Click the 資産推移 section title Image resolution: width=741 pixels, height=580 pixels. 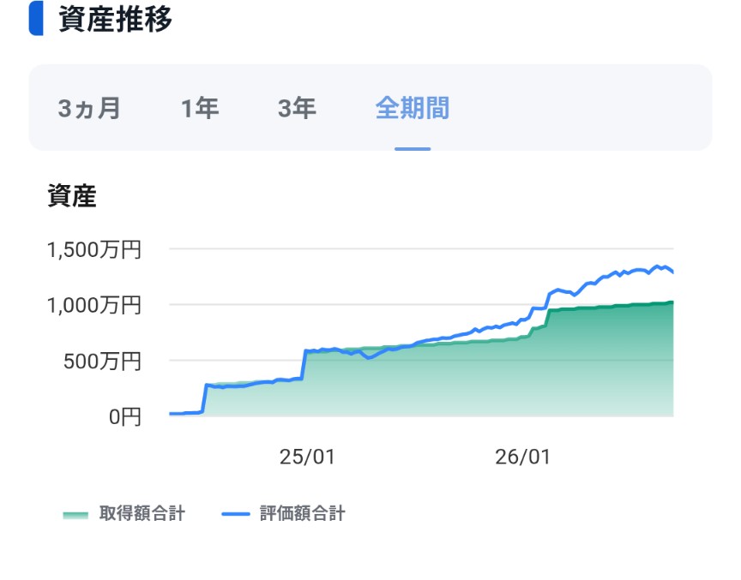point(115,19)
